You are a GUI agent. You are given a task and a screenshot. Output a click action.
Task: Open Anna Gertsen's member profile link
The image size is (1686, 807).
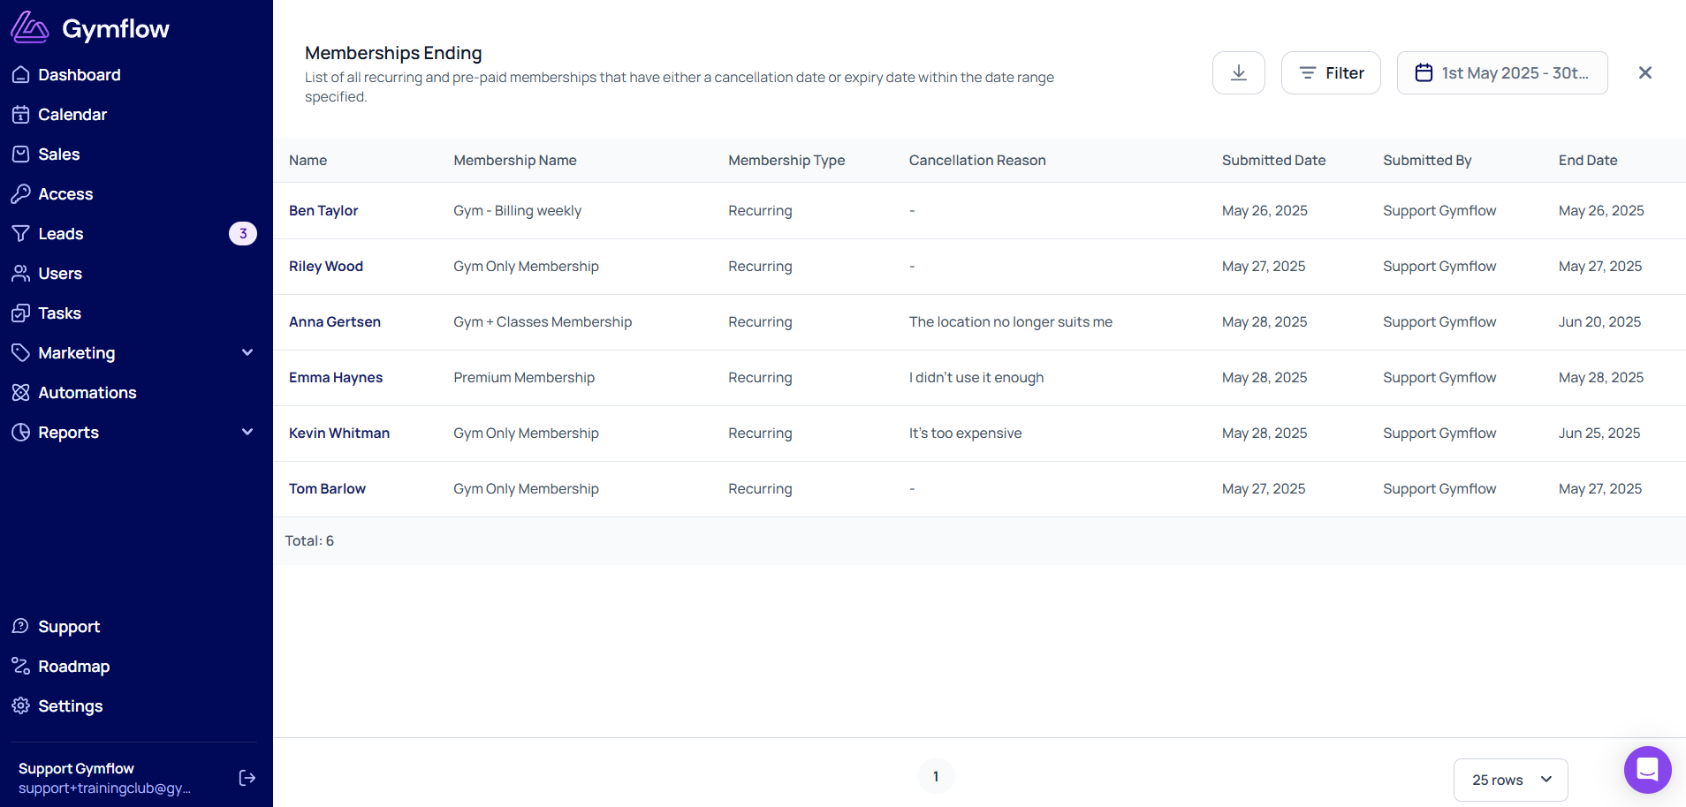335,322
